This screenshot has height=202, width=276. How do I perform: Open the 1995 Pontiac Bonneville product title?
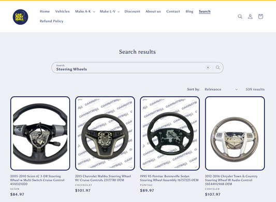point(169,178)
